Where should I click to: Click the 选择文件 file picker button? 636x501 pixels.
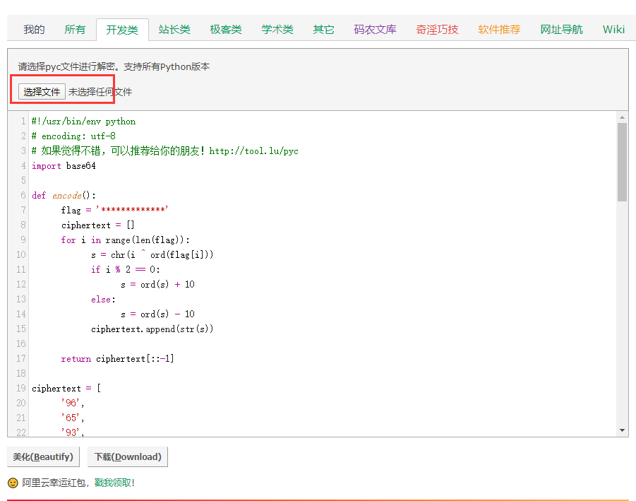coord(42,91)
